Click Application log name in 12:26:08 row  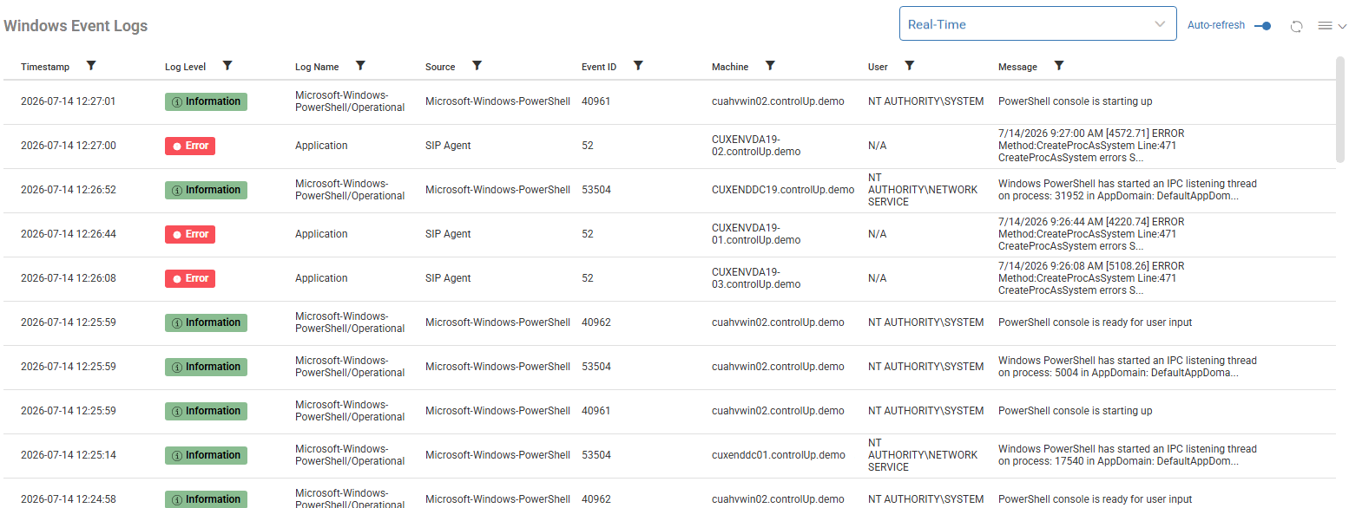321,278
